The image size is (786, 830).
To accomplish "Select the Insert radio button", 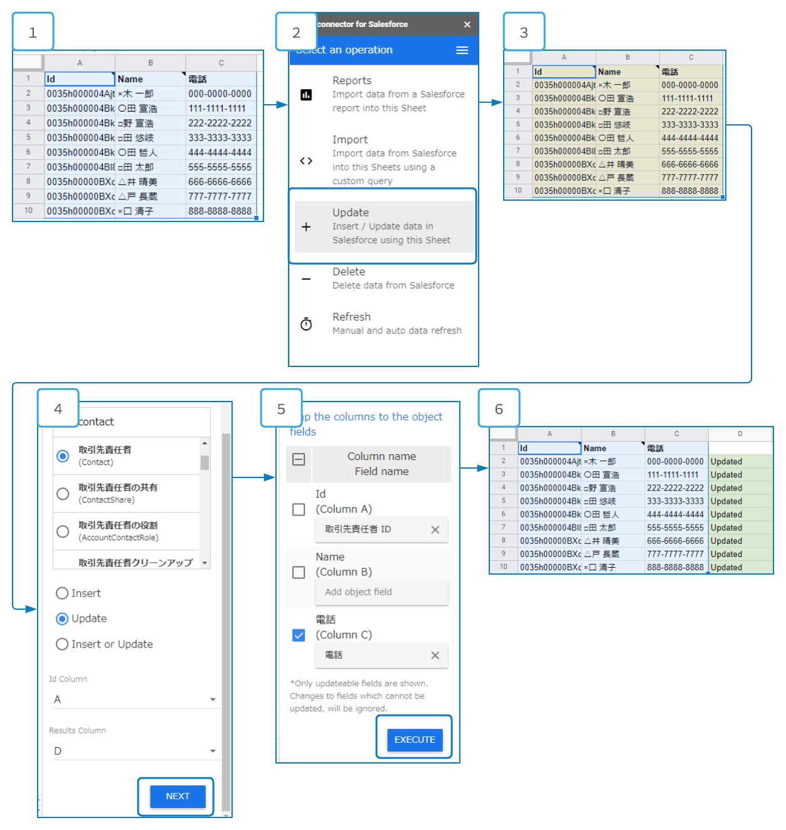I will tap(62, 593).
